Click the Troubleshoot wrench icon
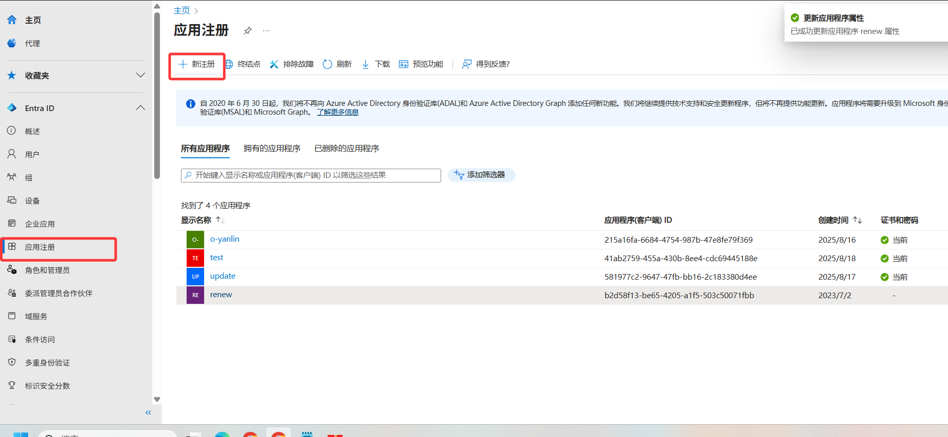 pyautogui.click(x=274, y=64)
